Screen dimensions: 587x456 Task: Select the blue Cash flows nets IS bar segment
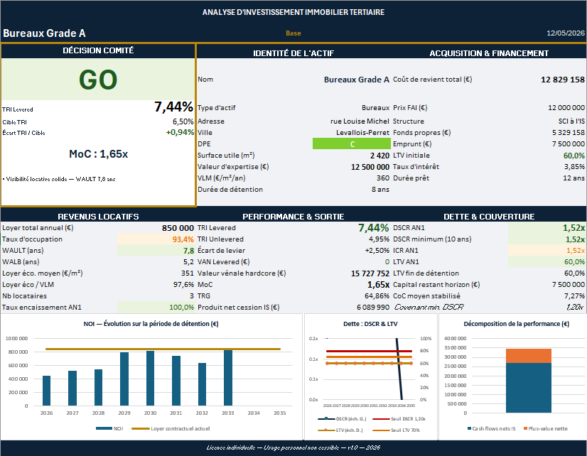pos(529,388)
